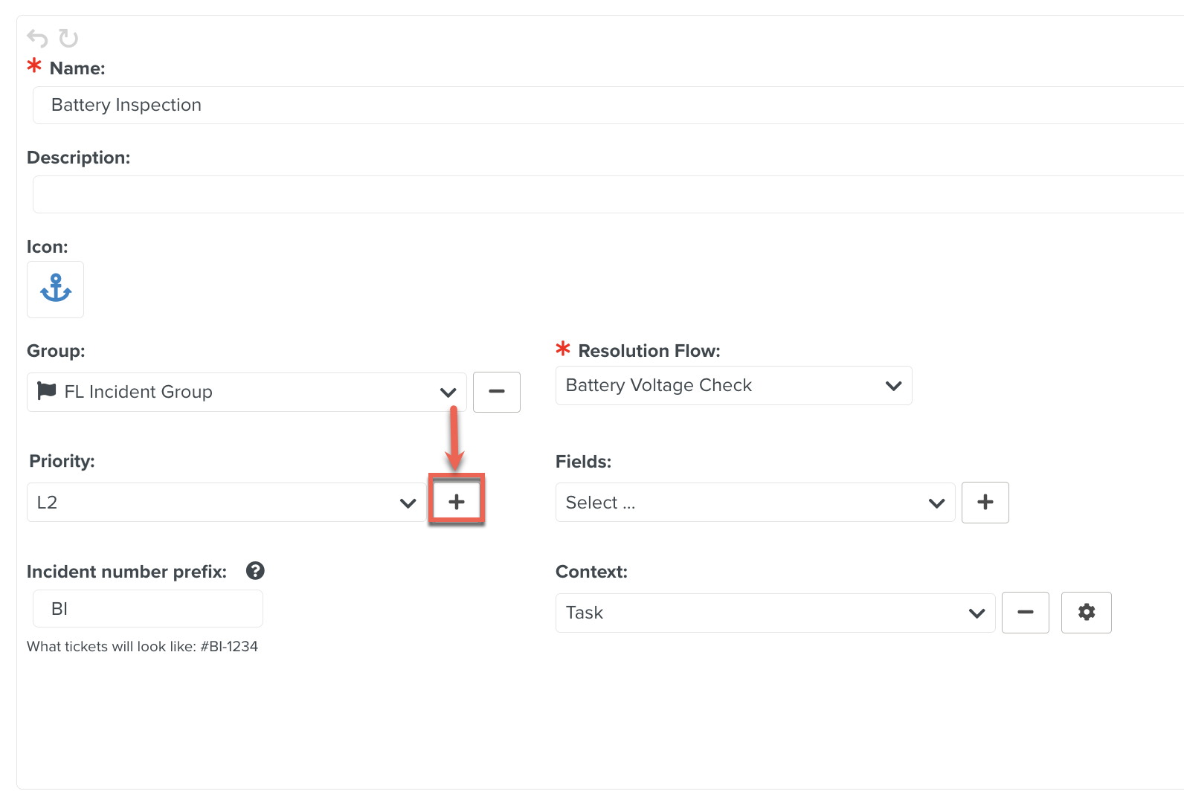The width and height of the screenshot is (1184, 797).
Task: Open the anchor icon picker
Action: [56, 289]
